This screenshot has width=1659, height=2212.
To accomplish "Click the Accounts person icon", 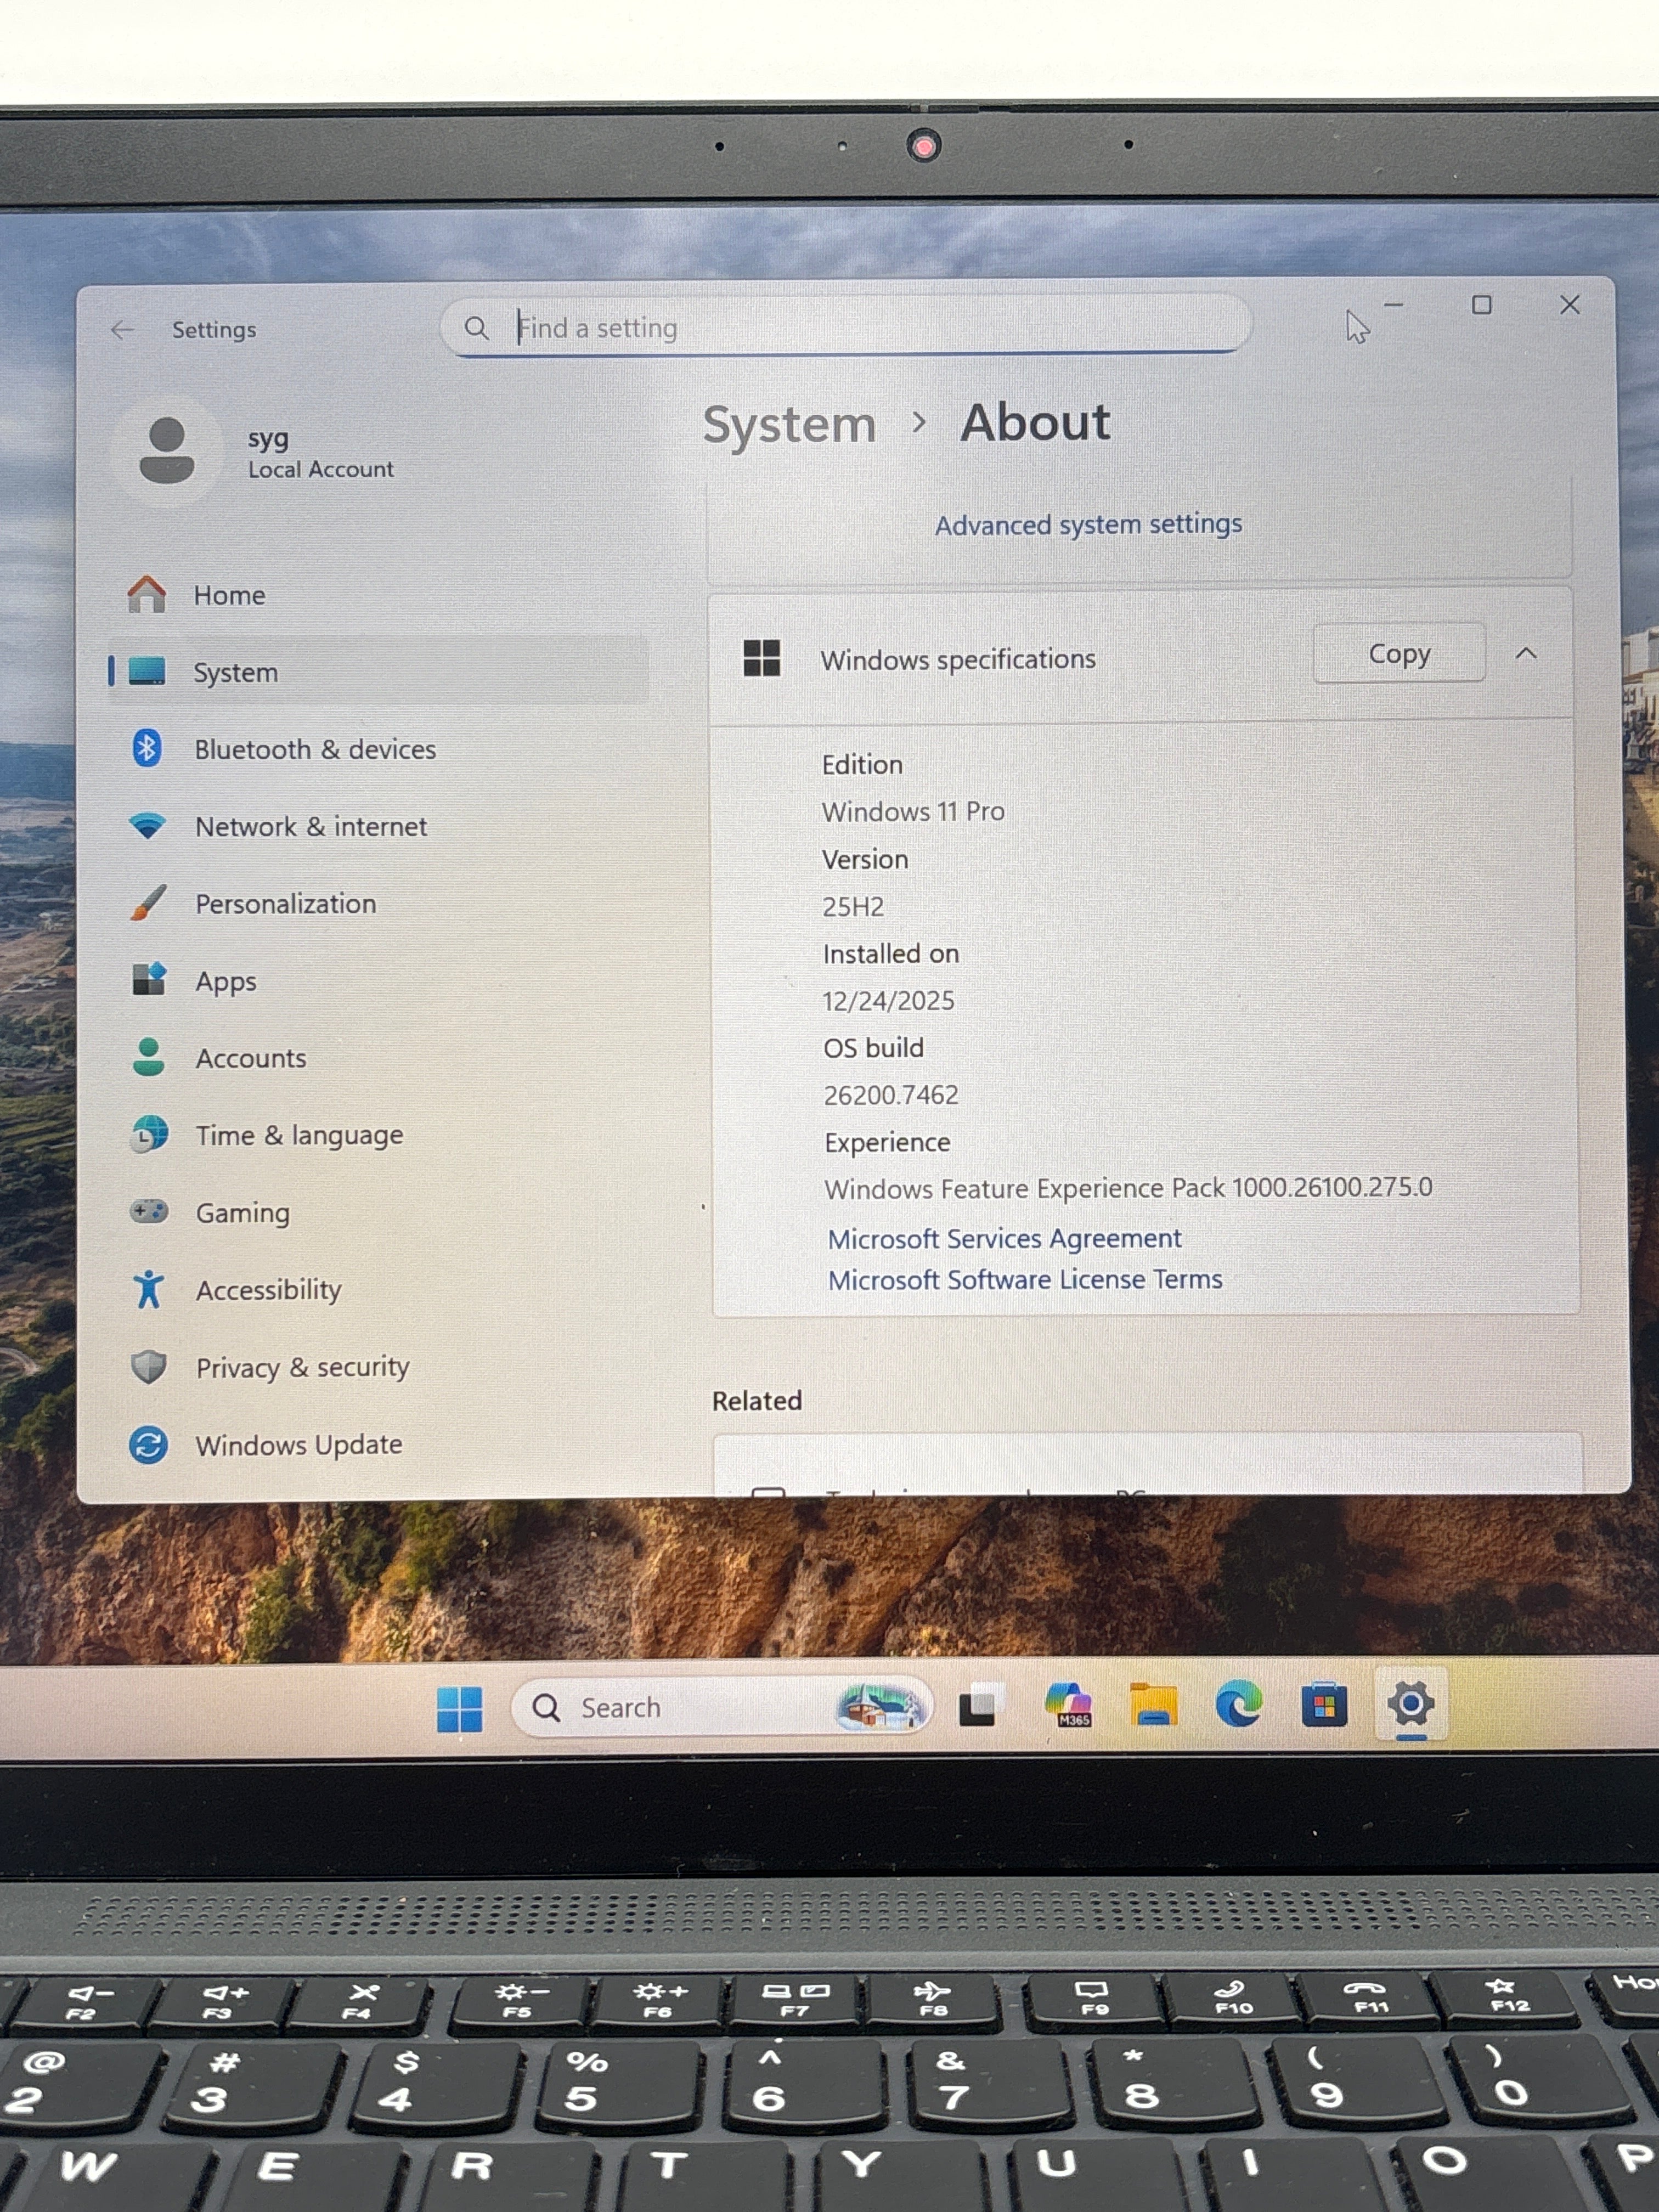I will point(149,1057).
